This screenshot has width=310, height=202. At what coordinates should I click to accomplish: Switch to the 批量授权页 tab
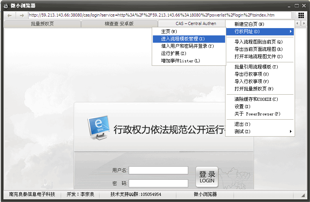pyautogui.click(x=42, y=24)
